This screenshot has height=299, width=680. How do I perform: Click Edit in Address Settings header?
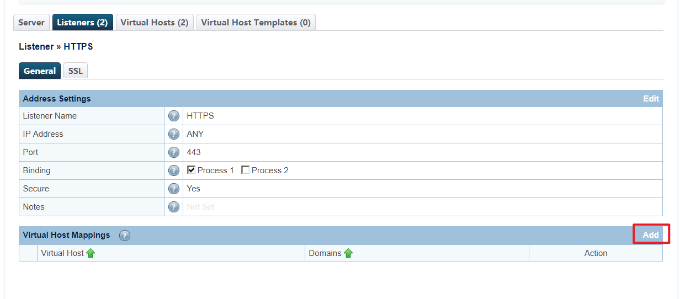pos(651,99)
